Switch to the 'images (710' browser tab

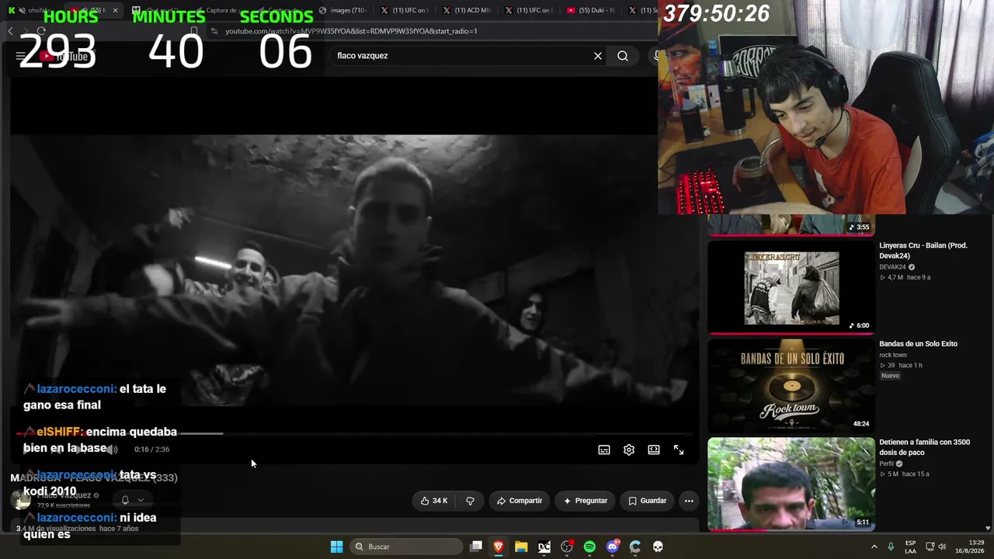pos(343,10)
